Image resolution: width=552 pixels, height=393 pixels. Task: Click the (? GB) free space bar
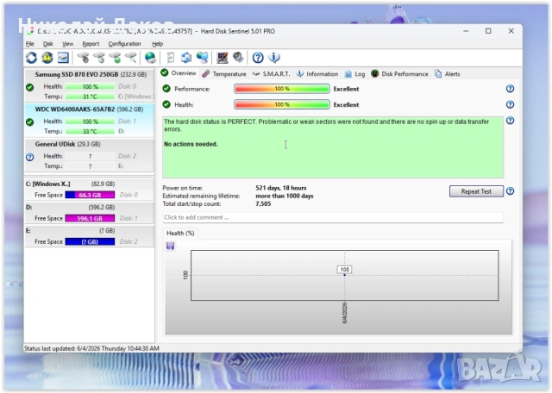[90, 241]
